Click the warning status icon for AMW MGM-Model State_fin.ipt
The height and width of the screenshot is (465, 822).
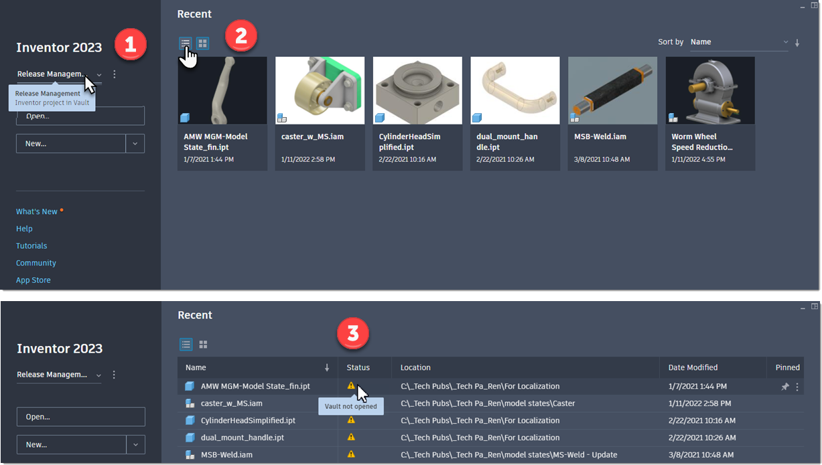[351, 386]
